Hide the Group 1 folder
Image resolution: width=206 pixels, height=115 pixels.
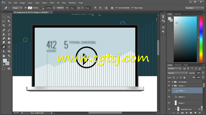169,86
